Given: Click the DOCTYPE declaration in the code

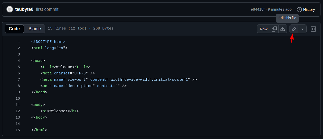Looking at the screenshot, I should pos(48,42).
